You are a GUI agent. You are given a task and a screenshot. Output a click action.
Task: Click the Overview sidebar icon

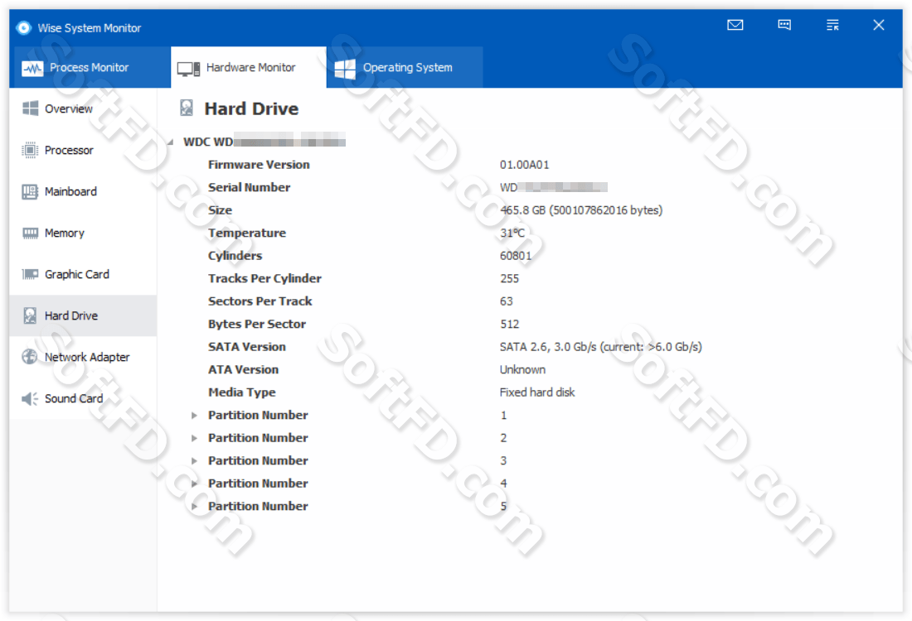(x=30, y=108)
